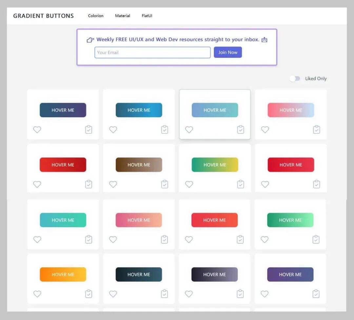Viewport: 354px width, 320px height.
Task: Click the teal-to-blue HOVER ME button
Action: (x=139, y=110)
